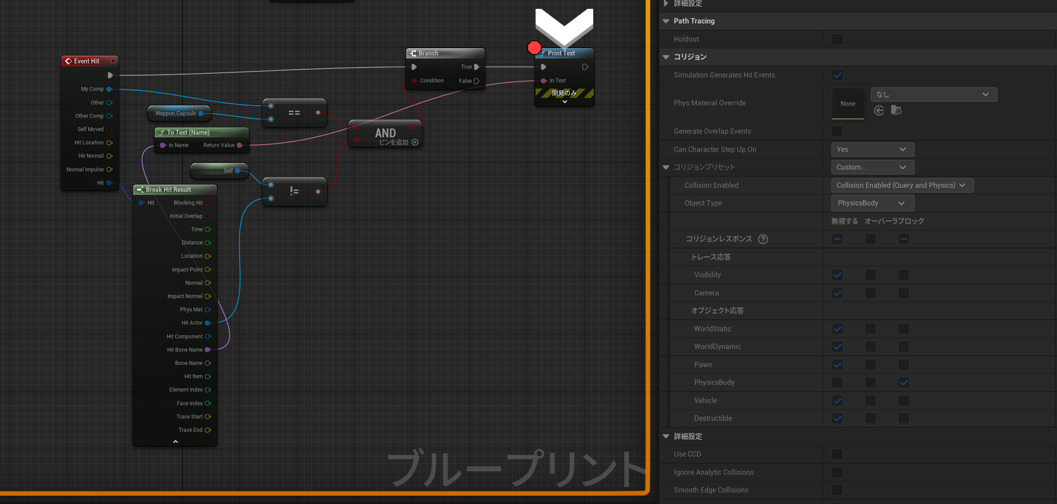The image size is (1057, 504).
Task: Open the Object Type PhysicsBody dropdown
Action: (x=872, y=203)
